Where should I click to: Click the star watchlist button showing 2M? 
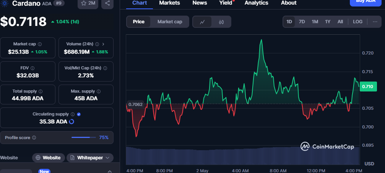88,3
